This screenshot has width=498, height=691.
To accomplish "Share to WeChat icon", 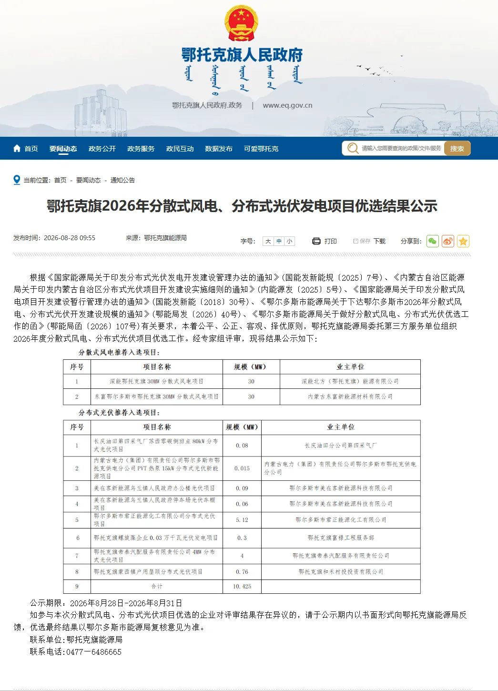I will click(432, 241).
